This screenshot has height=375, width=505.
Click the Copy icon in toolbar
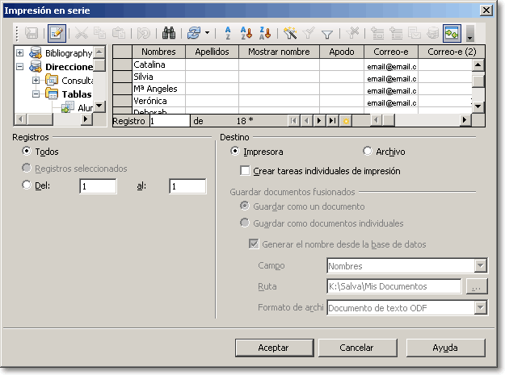[x=99, y=33]
